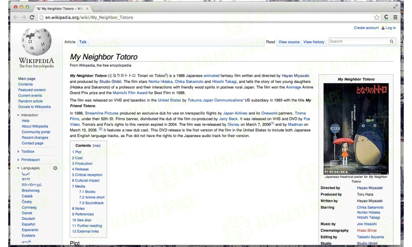Switch to the Talk tab
The height and width of the screenshot is (247, 412).
pyautogui.click(x=83, y=42)
